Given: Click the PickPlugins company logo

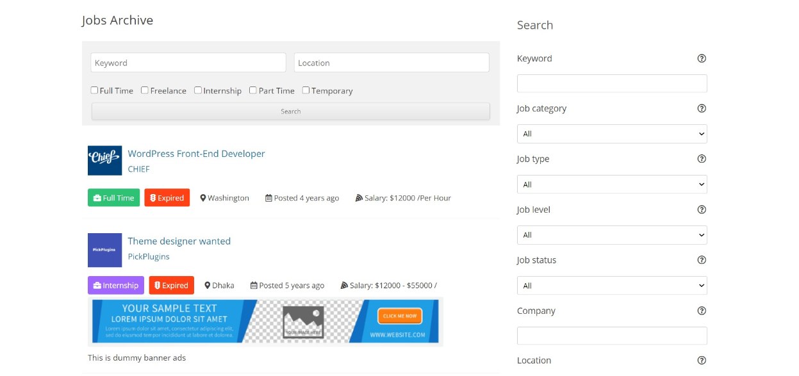Looking at the screenshot, I should tap(104, 250).
